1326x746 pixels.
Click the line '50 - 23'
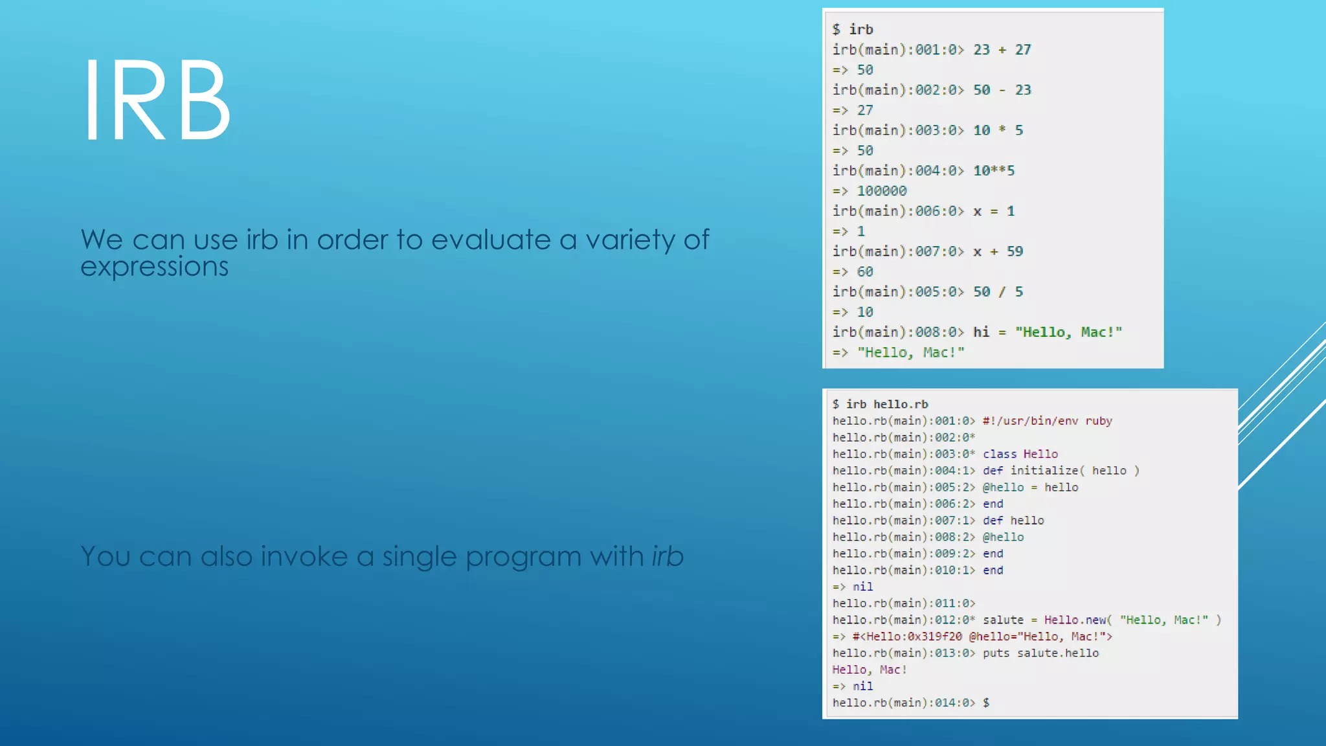pyautogui.click(x=932, y=90)
